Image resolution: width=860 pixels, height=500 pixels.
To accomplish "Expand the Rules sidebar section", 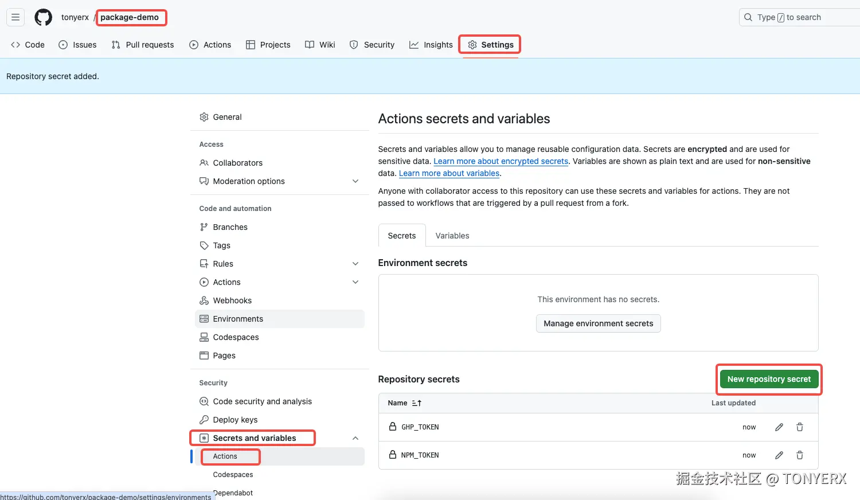I will [x=355, y=264].
